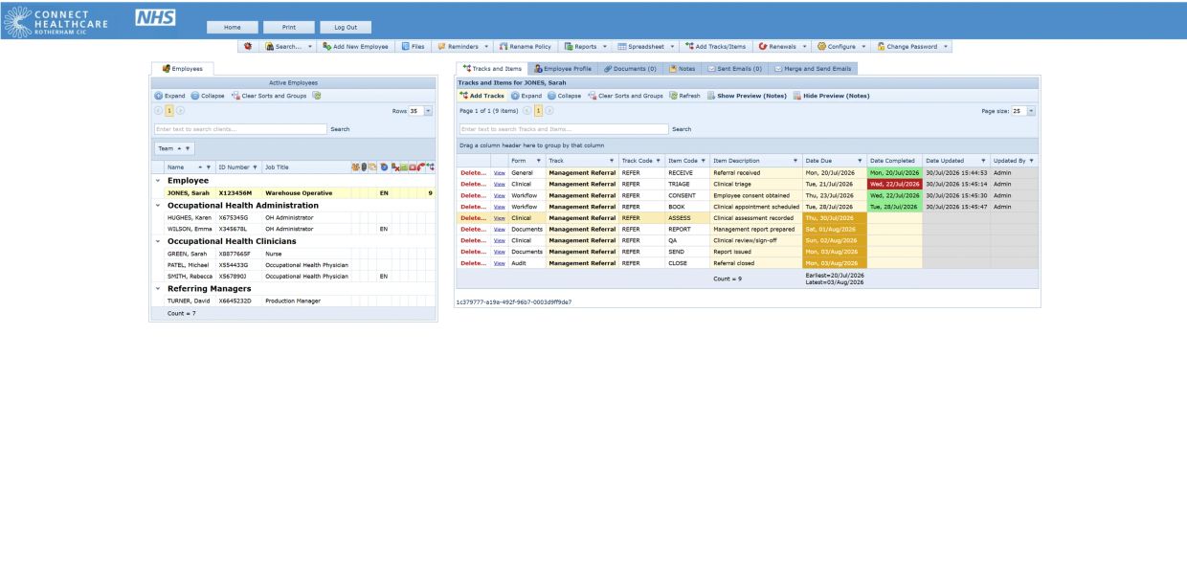Open Files from the toolbar

click(x=414, y=46)
